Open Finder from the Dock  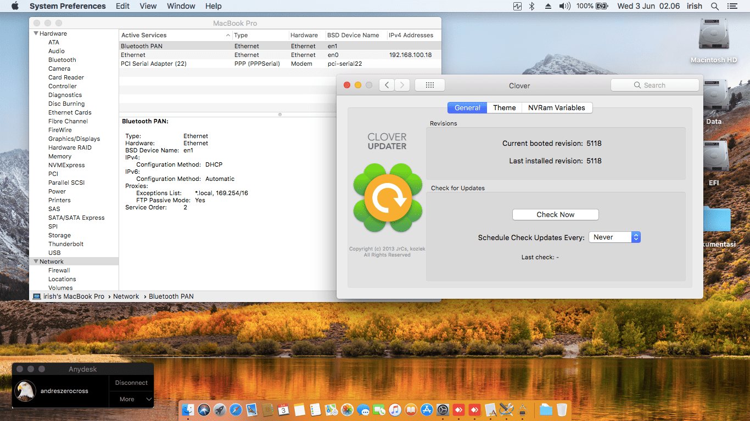click(188, 409)
